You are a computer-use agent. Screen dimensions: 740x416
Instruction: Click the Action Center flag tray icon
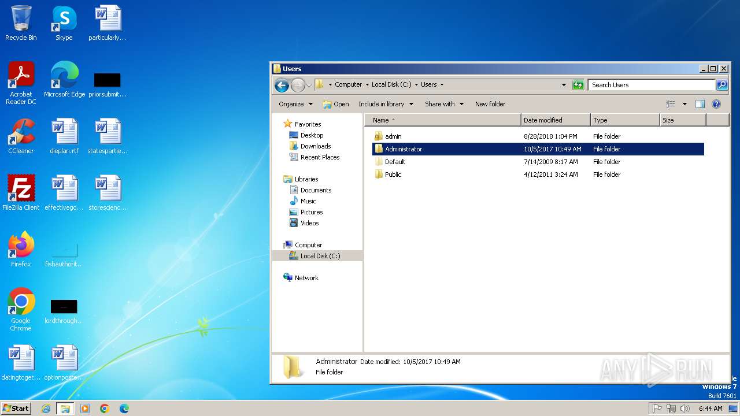coord(657,408)
